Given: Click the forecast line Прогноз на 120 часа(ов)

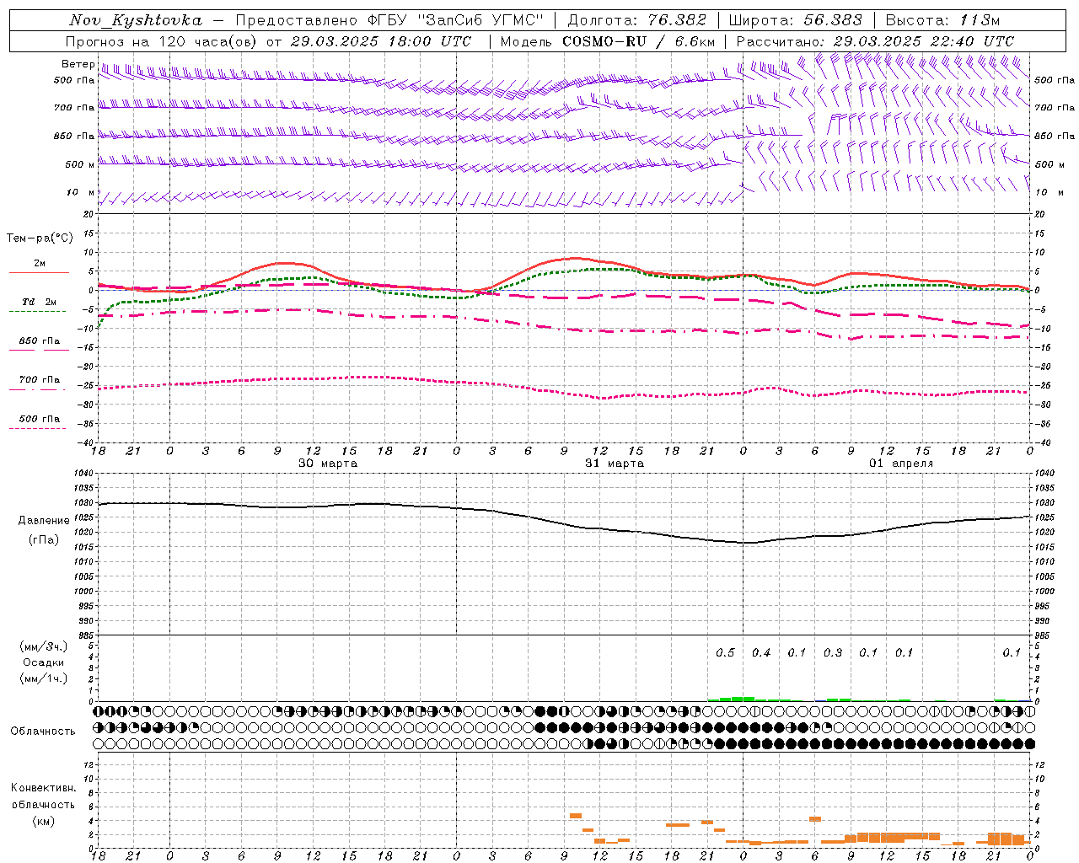Looking at the screenshot, I should [x=162, y=41].
